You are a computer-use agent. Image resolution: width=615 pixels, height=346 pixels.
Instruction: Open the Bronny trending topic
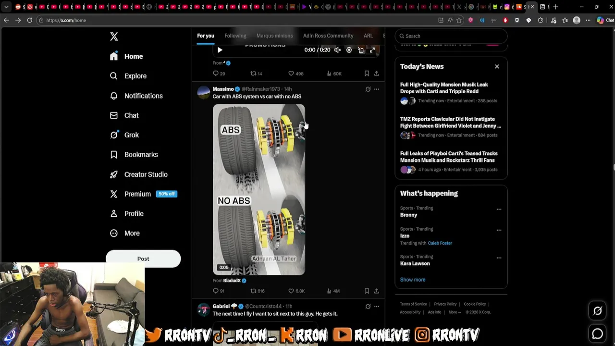click(408, 215)
